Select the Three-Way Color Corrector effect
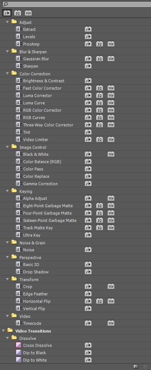Viewport: 151px width, 370px height. pos(48,125)
